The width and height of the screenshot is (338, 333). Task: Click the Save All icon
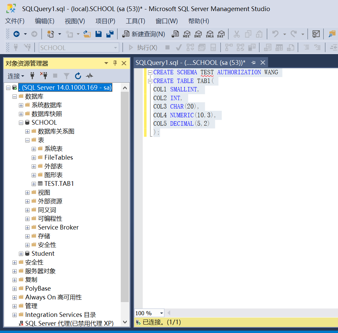point(110,34)
